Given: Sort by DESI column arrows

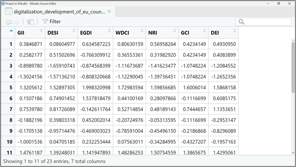Looking at the screenshot, I should click(74, 30).
